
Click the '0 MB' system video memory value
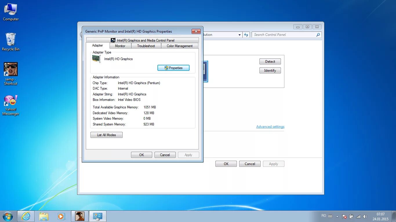click(x=147, y=119)
